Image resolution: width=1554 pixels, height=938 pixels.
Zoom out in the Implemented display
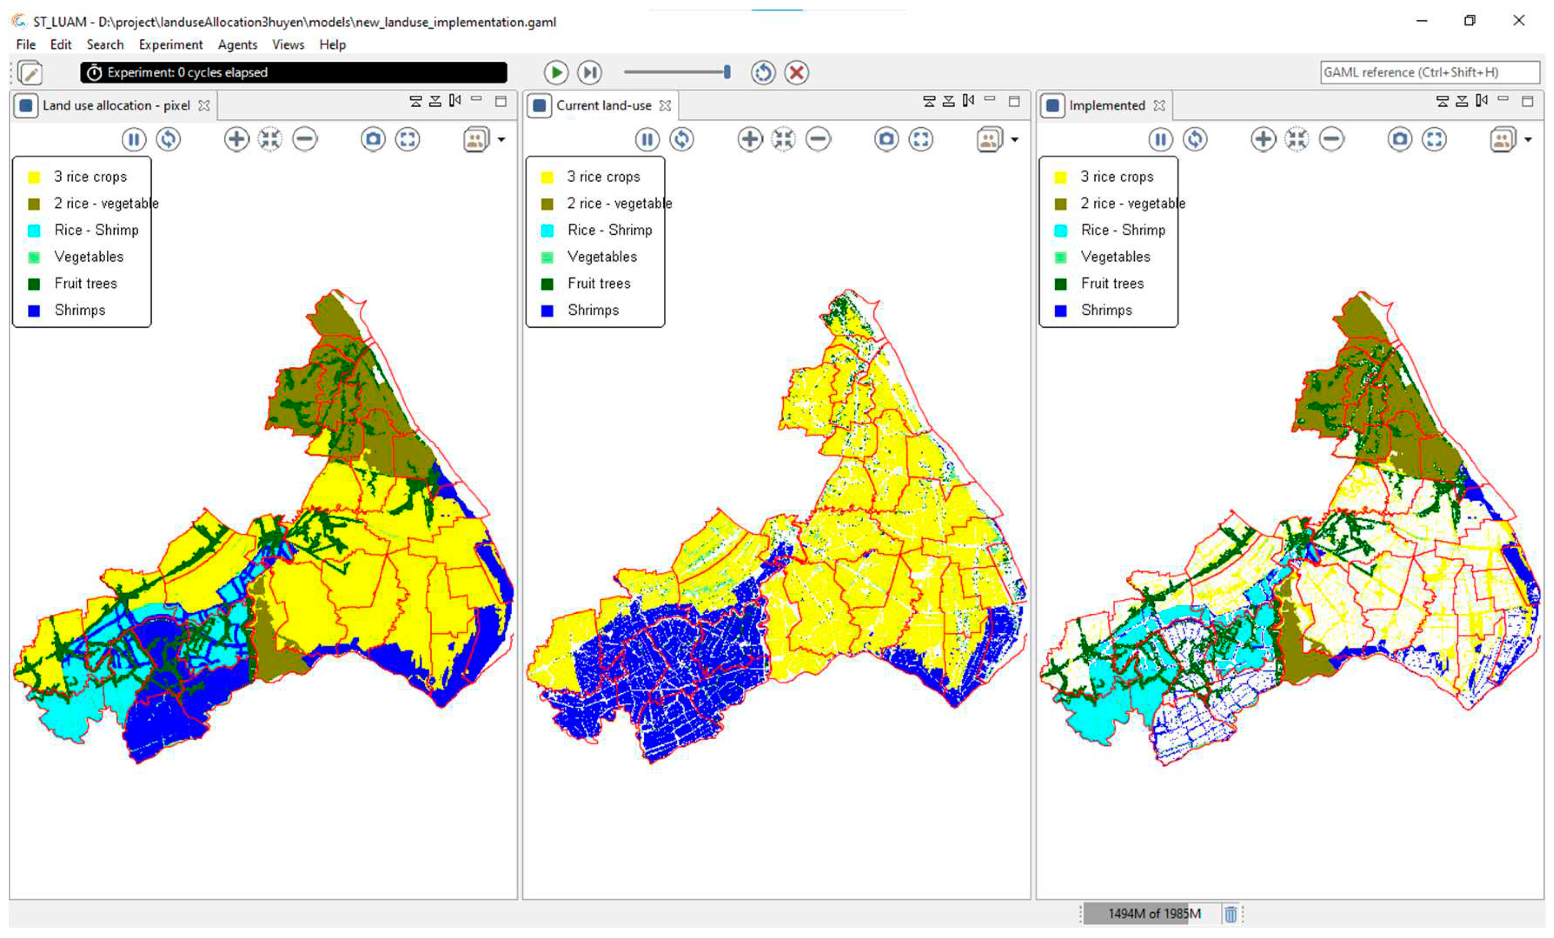[1332, 140]
